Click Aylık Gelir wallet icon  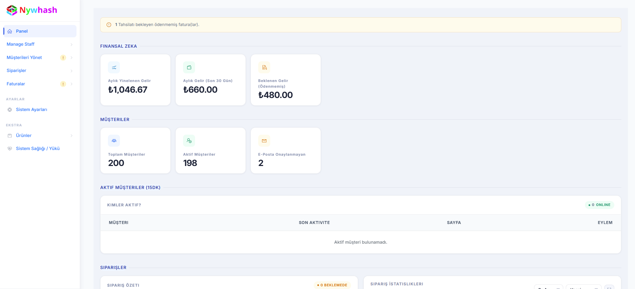click(x=189, y=67)
